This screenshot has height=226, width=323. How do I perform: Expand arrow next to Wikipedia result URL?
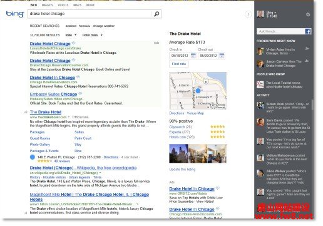[100, 173]
